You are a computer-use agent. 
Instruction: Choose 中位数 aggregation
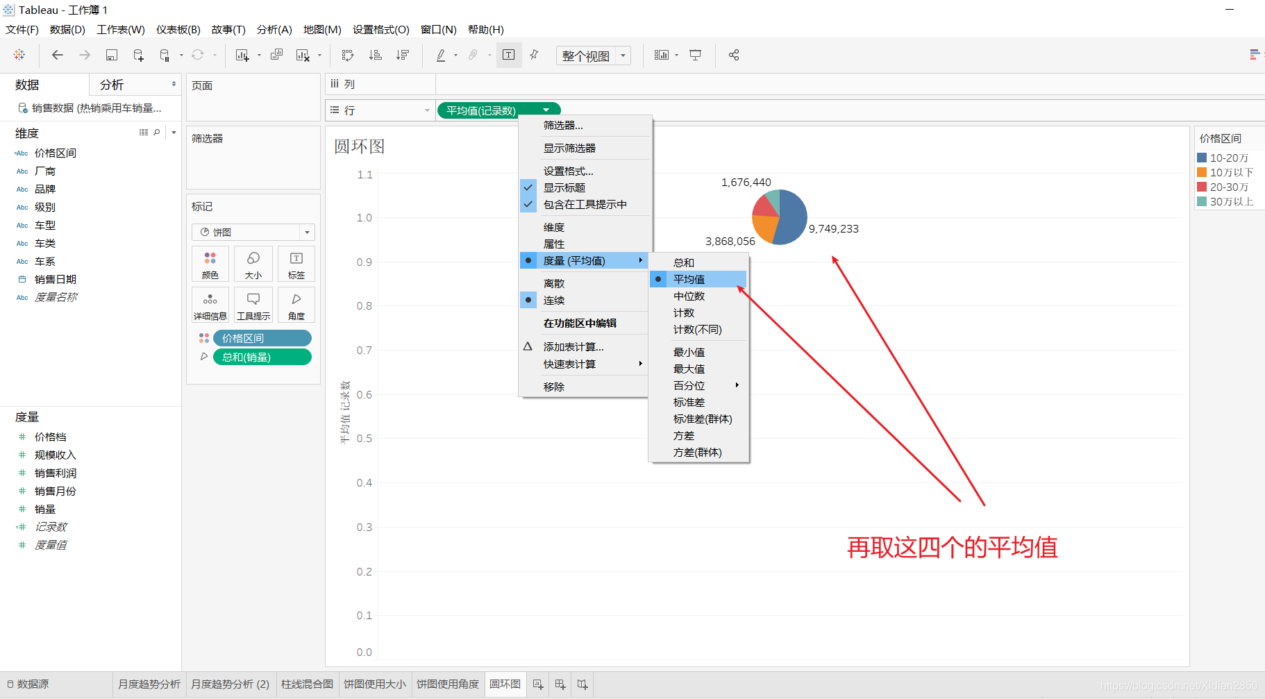[698, 296]
